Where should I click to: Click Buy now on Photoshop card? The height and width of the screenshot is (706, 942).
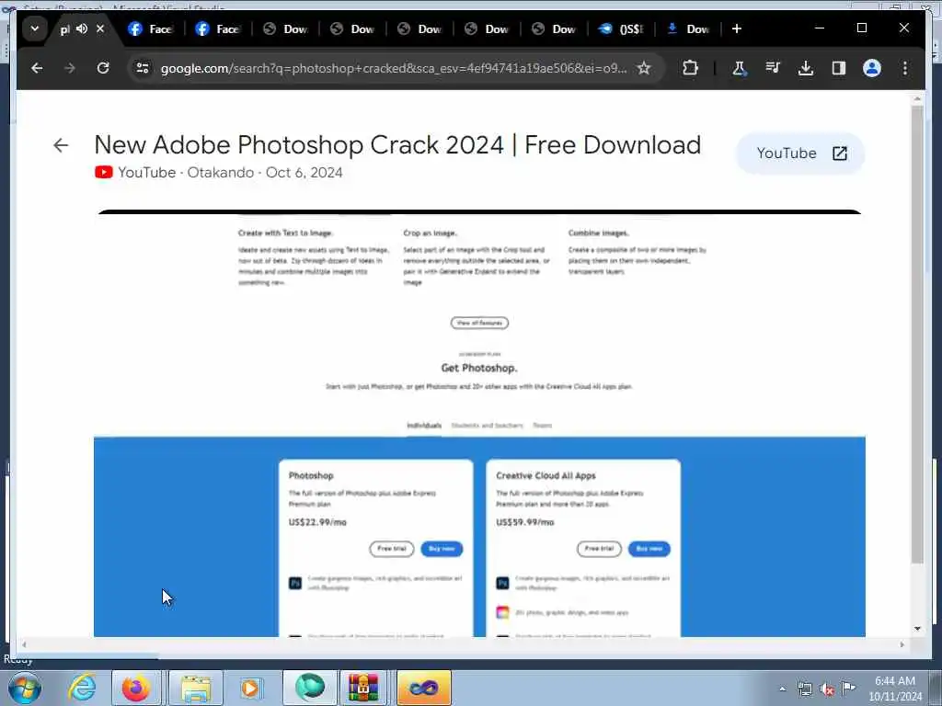coord(442,549)
